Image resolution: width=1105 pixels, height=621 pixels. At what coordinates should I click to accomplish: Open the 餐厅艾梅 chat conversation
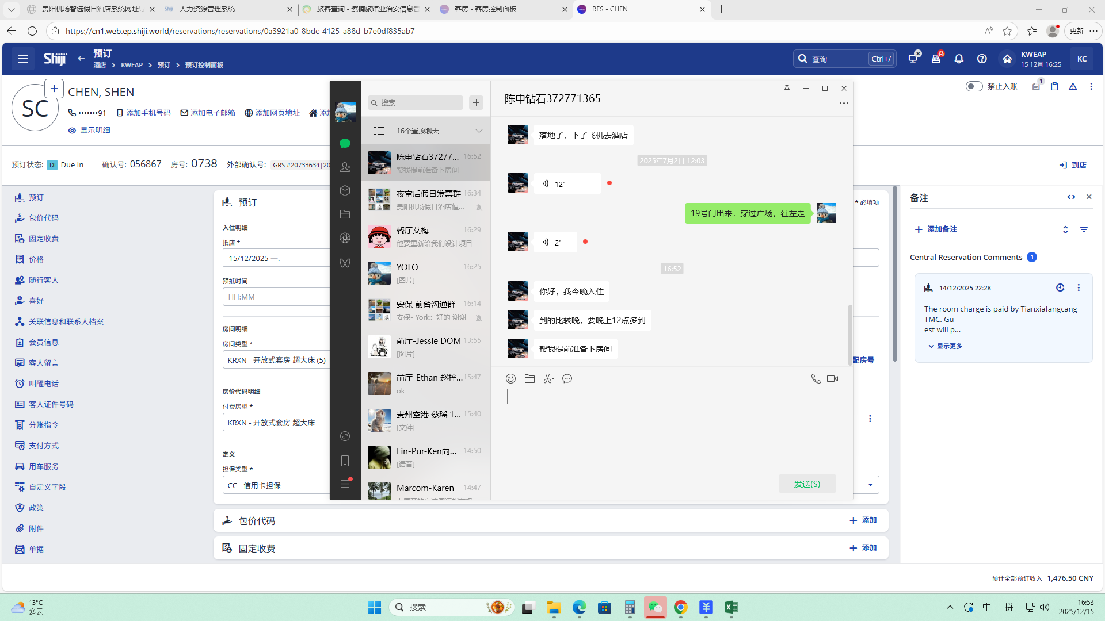click(x=426, y=236)
